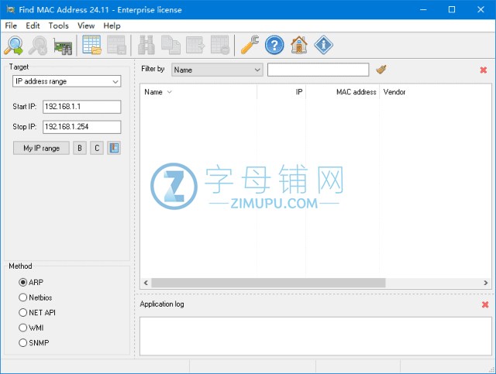This screenshot has width=496, height=374.
Task: Click the IP column header
Action: [x=281, y=92]
